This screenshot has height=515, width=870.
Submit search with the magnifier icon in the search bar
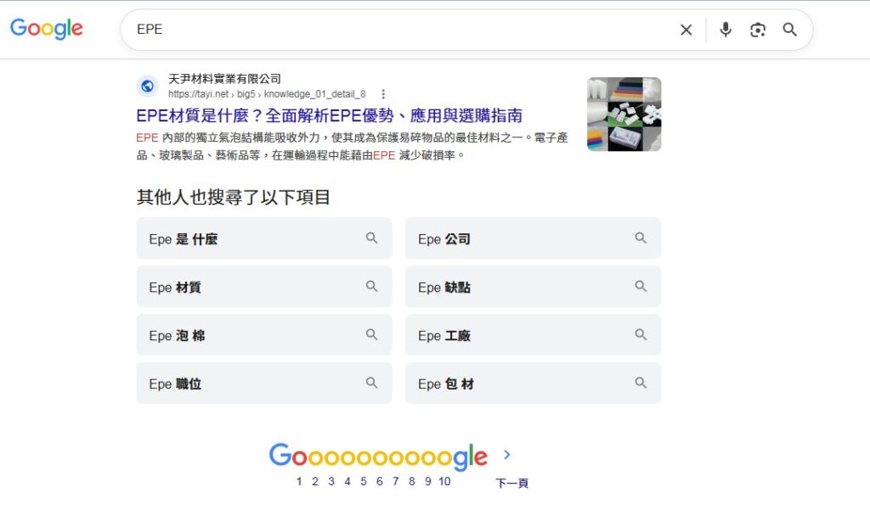tap(789, 30)
